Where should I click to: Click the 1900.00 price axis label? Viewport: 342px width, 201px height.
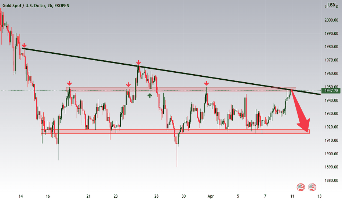pos(331,154)
